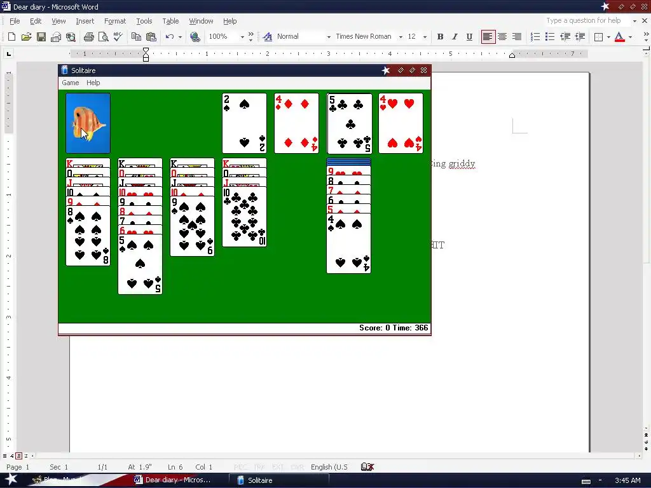Copy selection with the Copy icon
The width and height of the screenshot is (651, 488).
pos(136,36)
